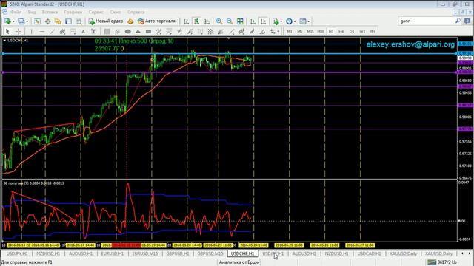Select the trendline drawing tool
The image size is (474, 266).
coord(53,31)
